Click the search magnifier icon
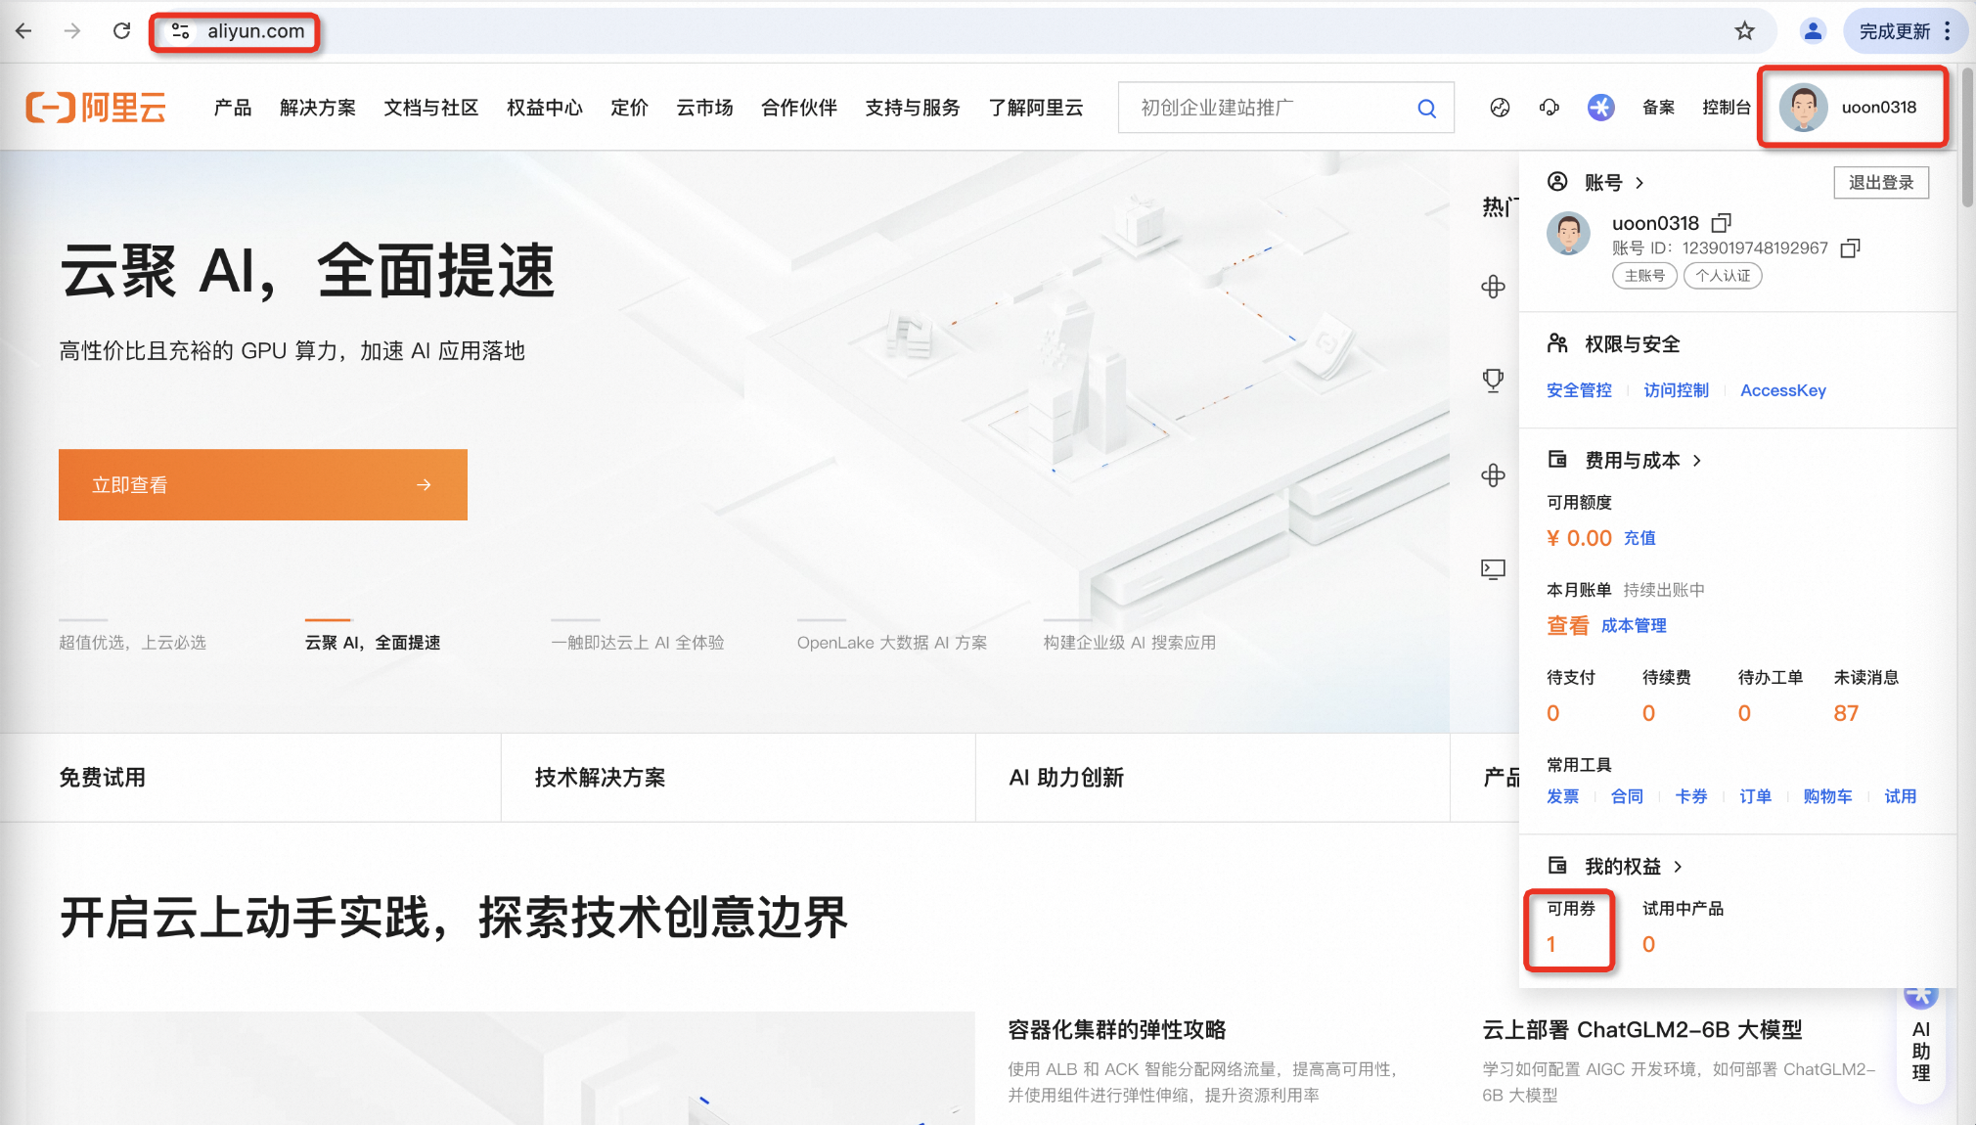This screenshot has width=1976, height=1125. pyautogui.click(x=1427, y=109)
